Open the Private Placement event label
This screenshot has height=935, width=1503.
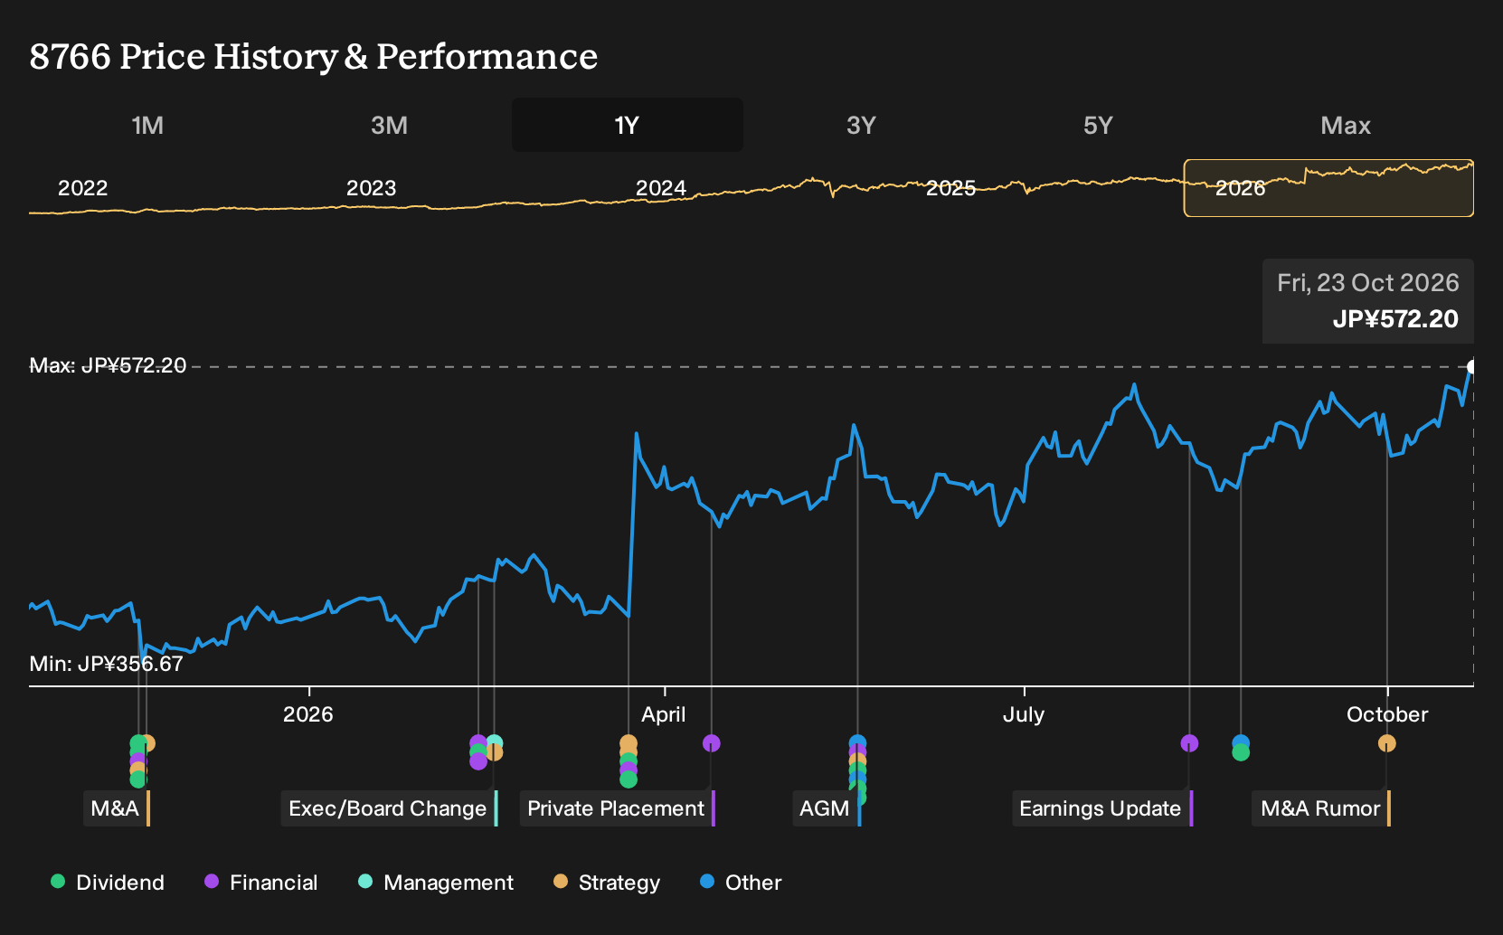[x=618, y=808]
